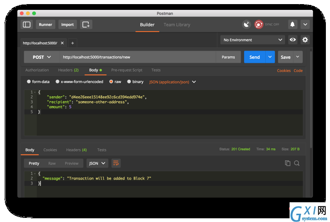Open the No Environment selector
Screen dimensions: 330x222
252,40
